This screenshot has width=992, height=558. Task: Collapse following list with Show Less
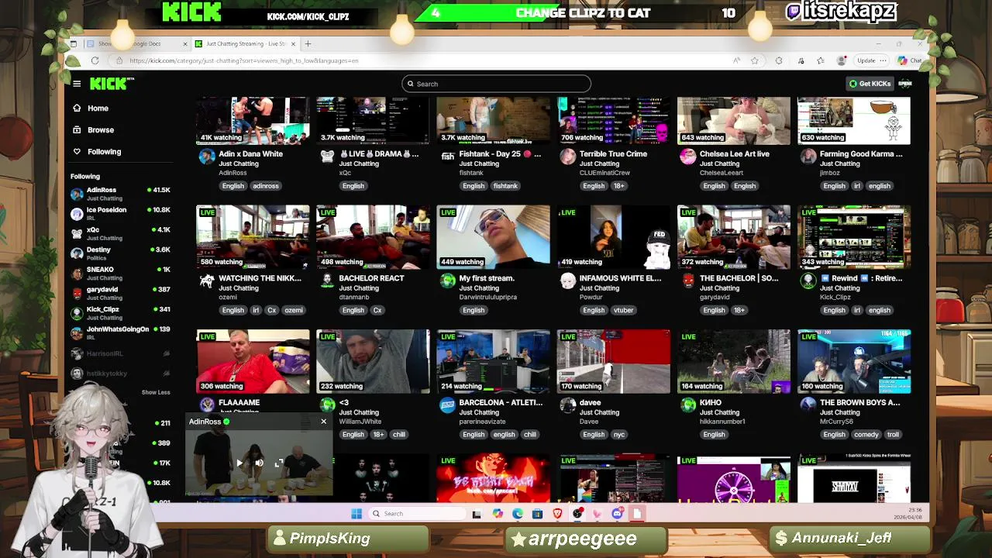coord(156,392)
